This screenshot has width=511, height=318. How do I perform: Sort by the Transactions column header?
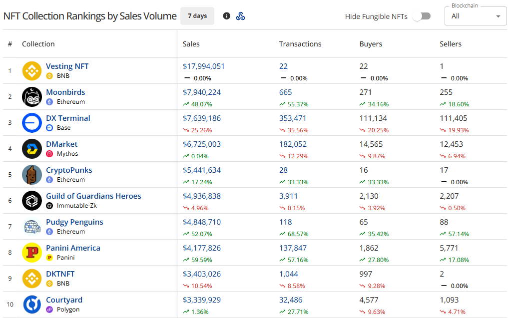(x=300, y=44)
